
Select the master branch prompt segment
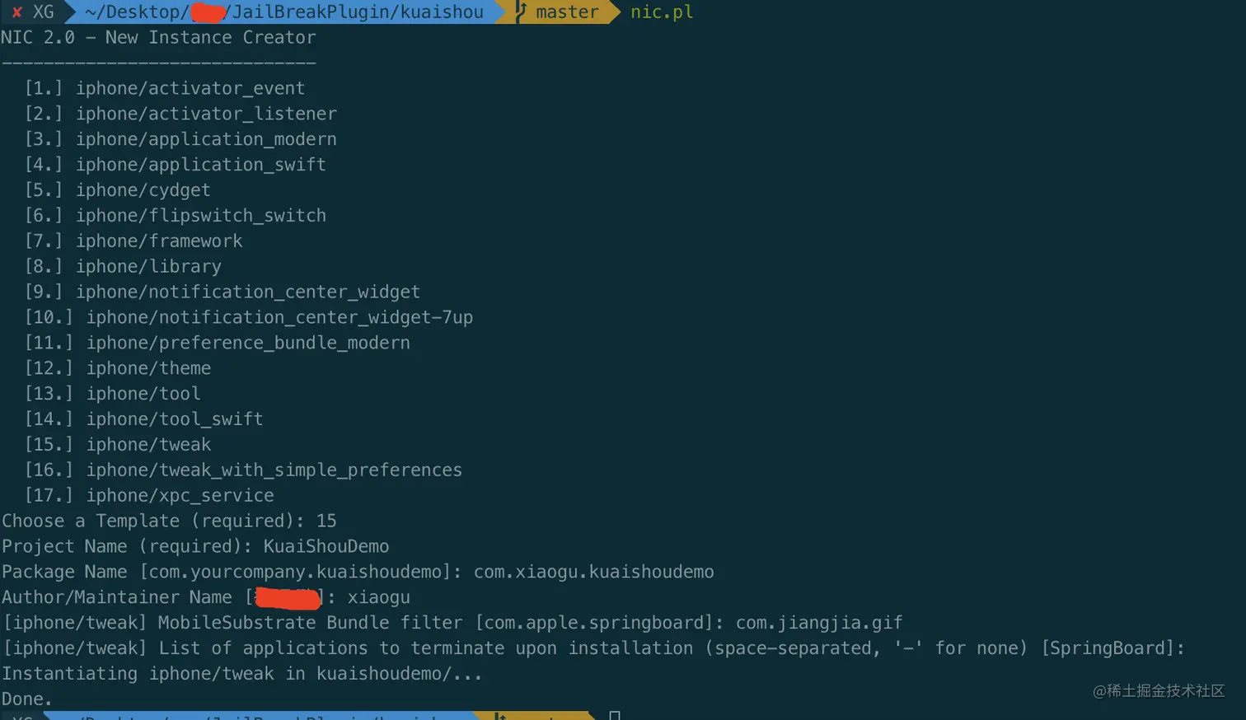coord(567,12)
